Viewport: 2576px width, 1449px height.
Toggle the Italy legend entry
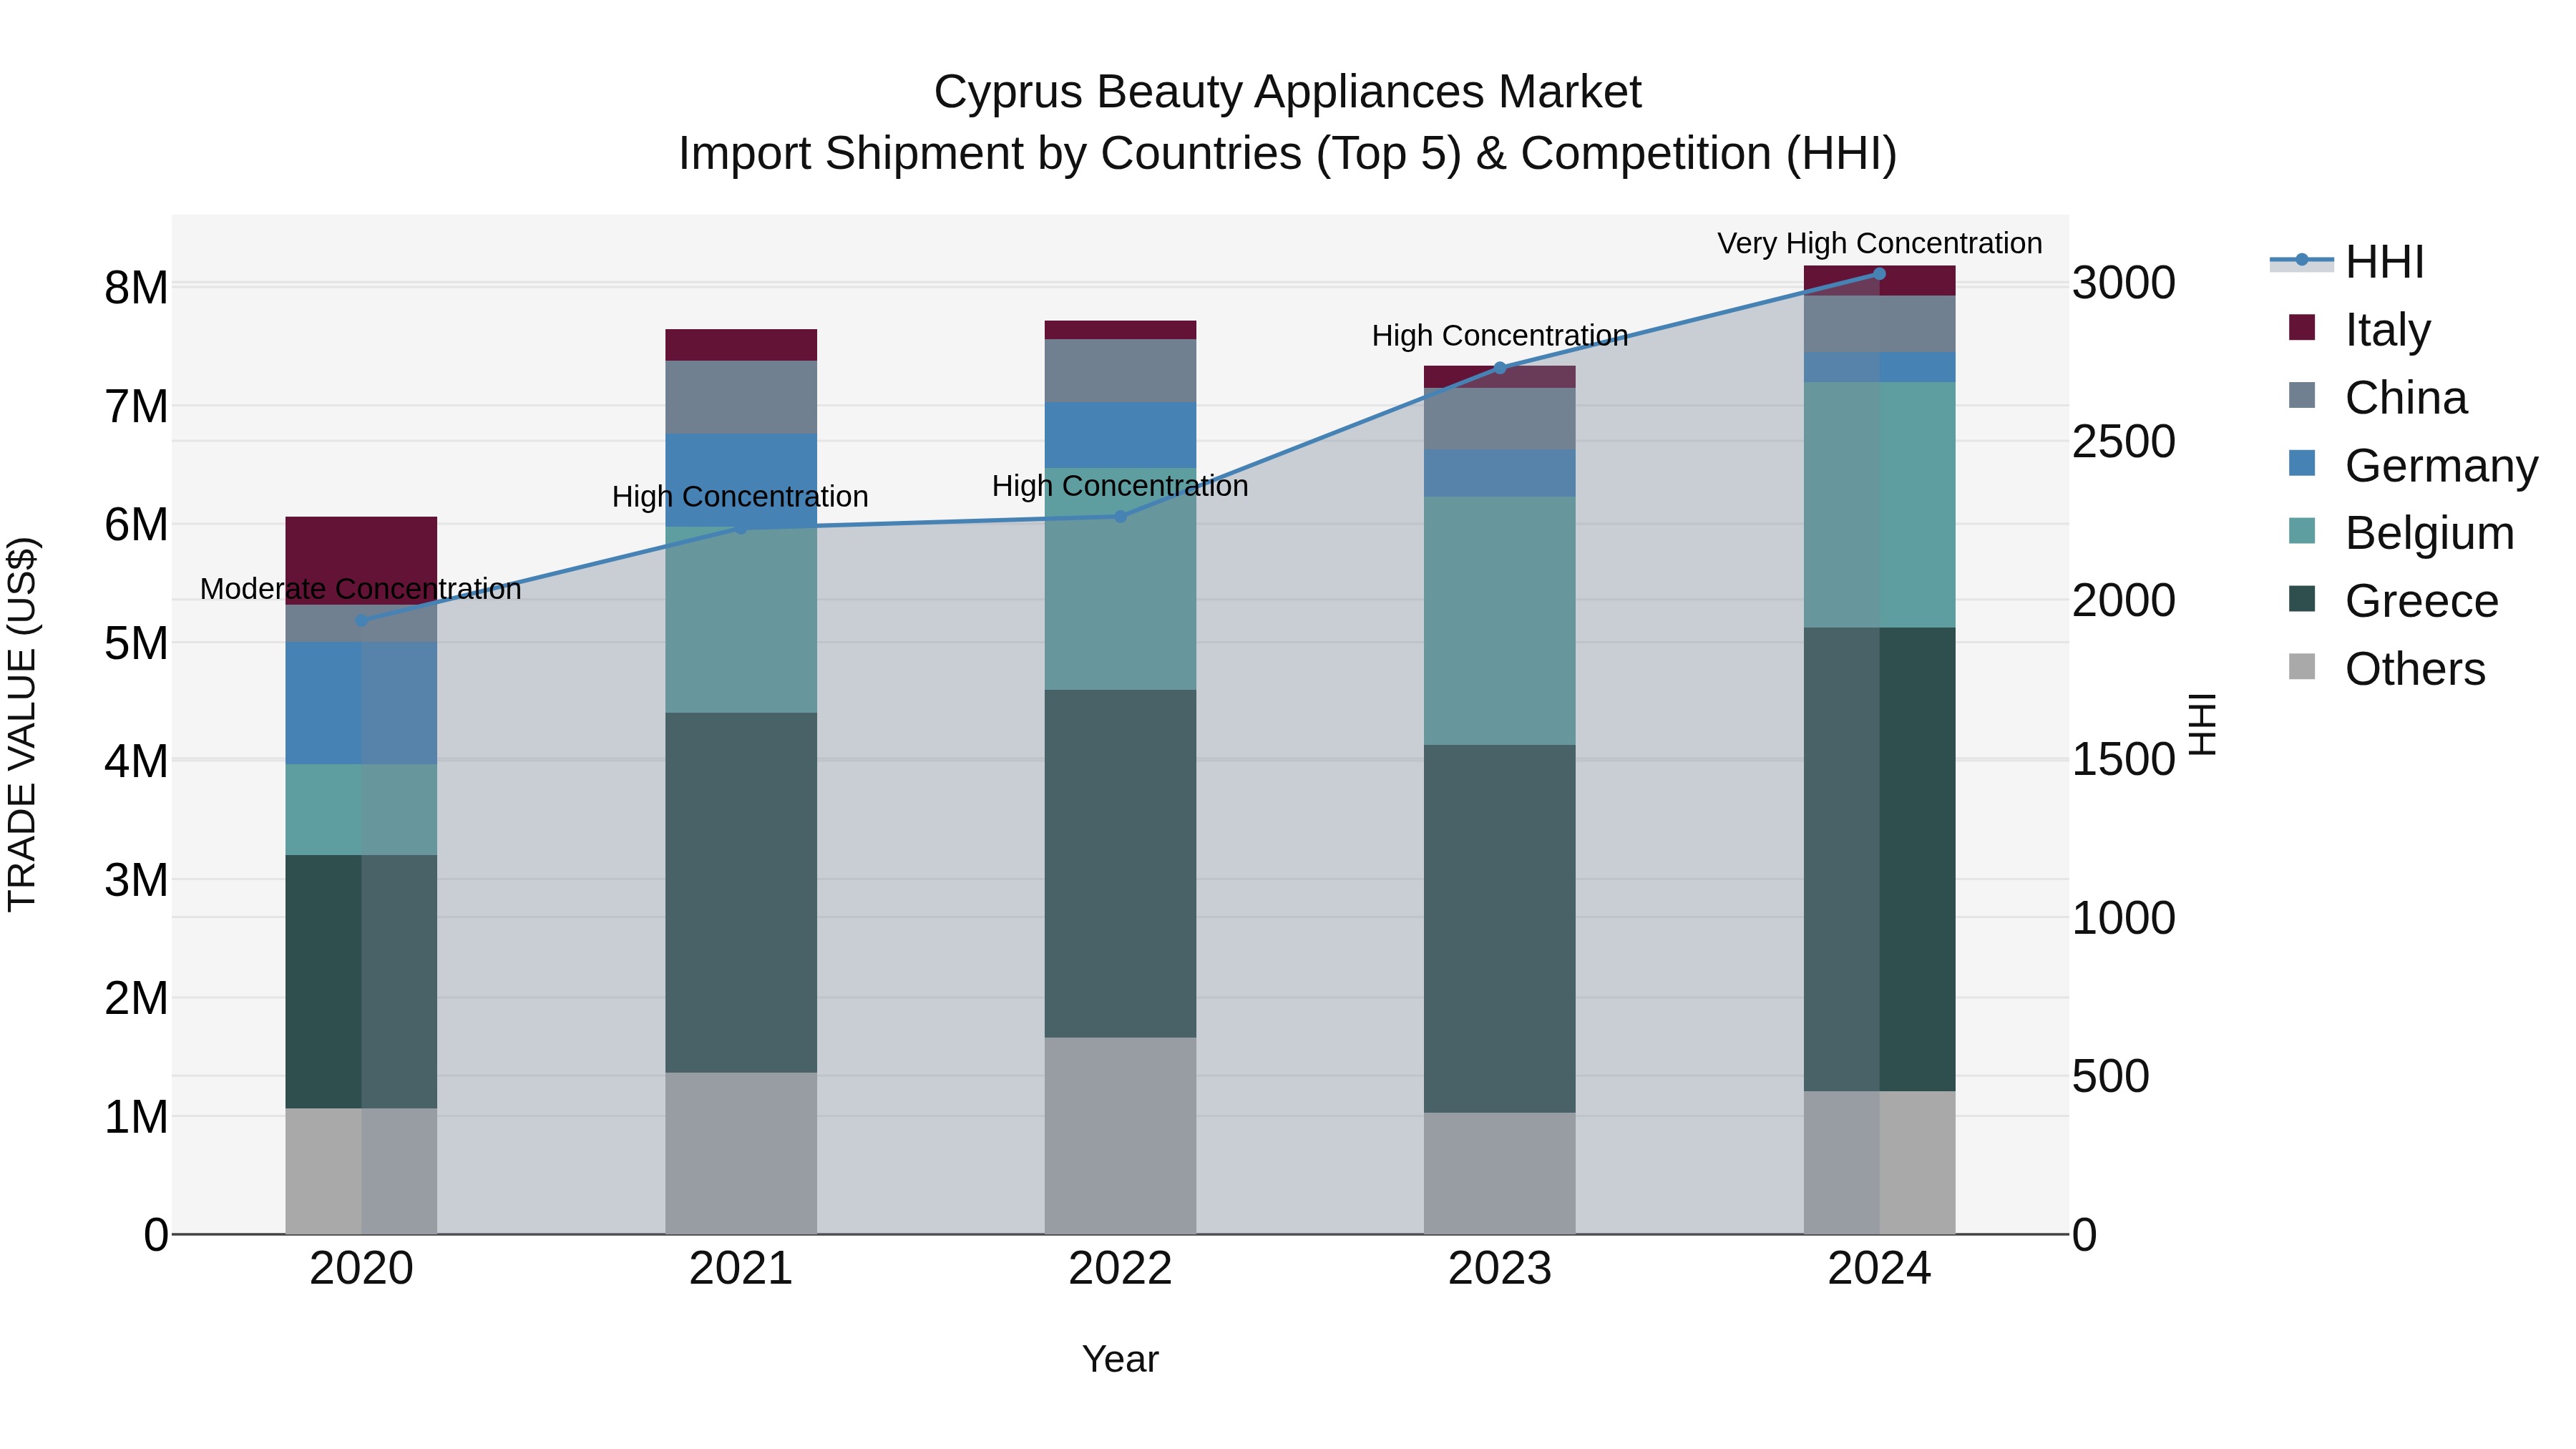pyautogui.click(x=2360, y=329)
